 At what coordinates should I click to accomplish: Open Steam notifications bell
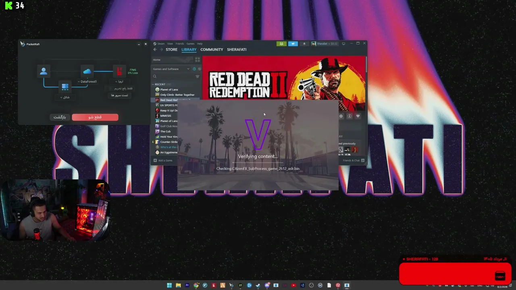pyautogui.click(x=304, y=43)
